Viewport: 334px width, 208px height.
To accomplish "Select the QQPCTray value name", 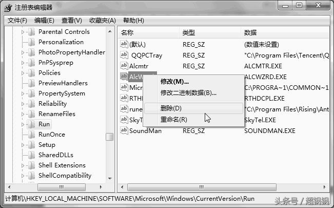I will tap(147, 55).
